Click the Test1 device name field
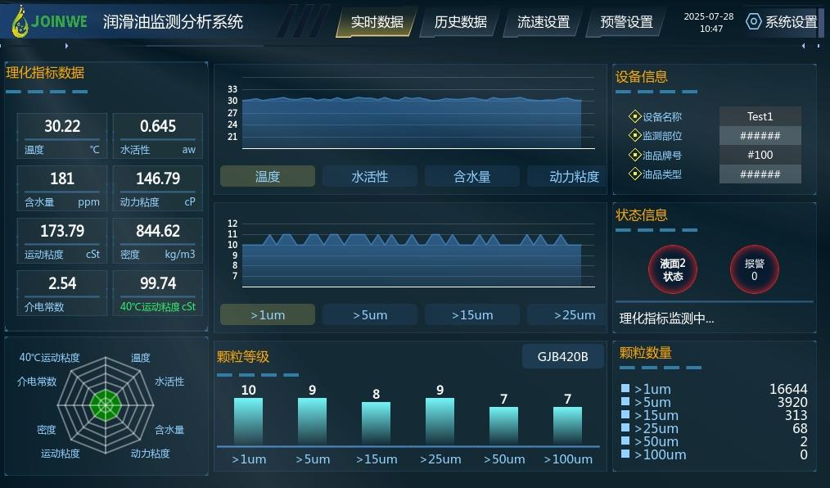The width and height of the screenshot is (830, 488). coord(760,116)
